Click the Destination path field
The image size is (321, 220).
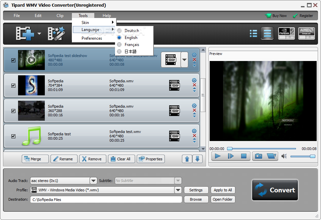point(106,199)
